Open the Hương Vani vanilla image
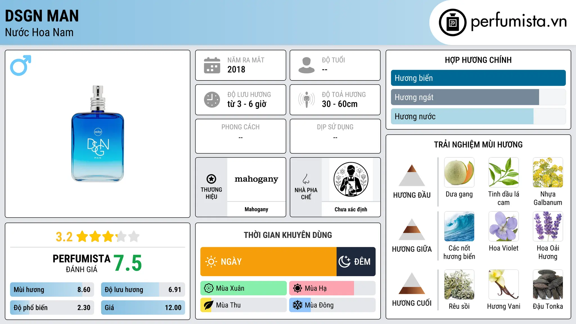This screenshot has width=576, height=324. (x=504, y=285)
